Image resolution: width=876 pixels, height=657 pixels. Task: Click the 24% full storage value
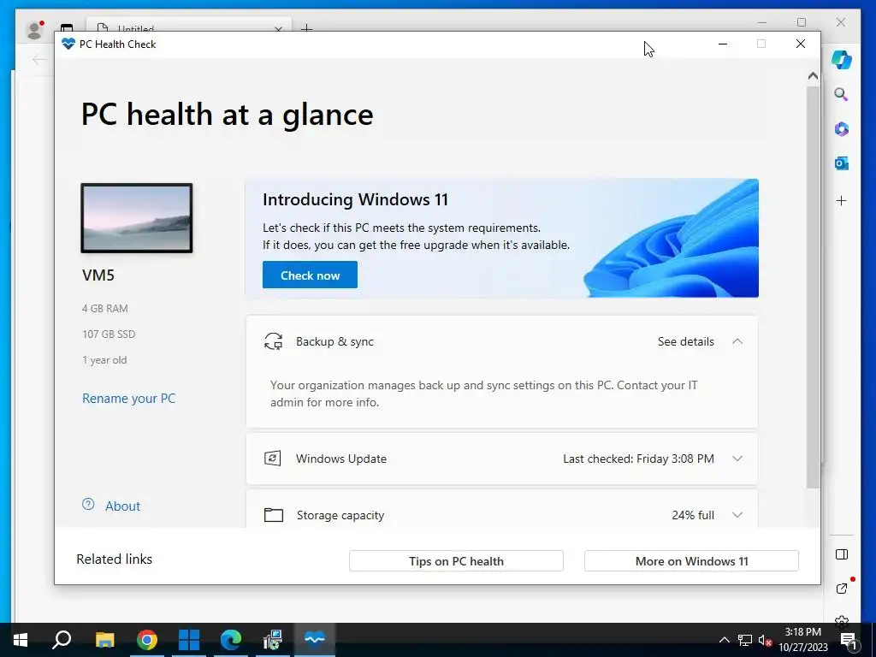(x=693, y=515)
